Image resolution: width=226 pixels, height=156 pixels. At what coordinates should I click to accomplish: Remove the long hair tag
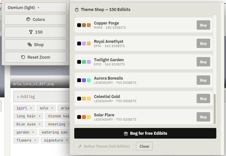tap(39, 116)
